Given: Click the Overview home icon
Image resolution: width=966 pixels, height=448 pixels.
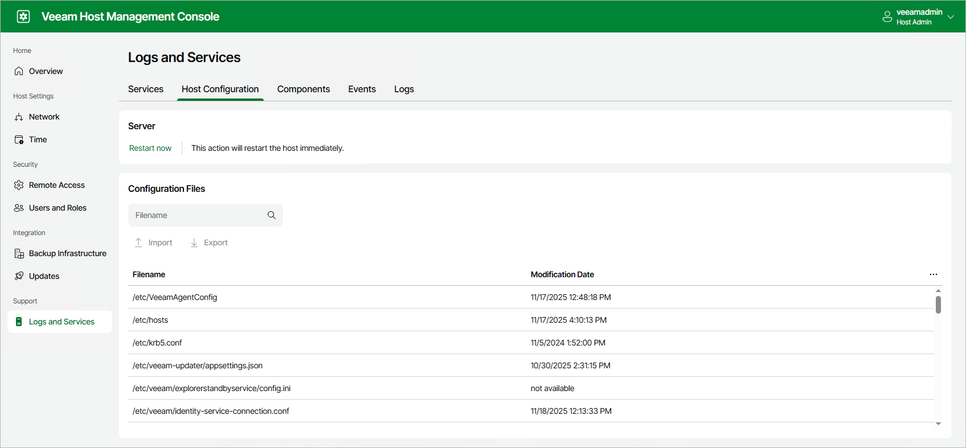Looking at the screenshot, I should (x=19, y=71).
